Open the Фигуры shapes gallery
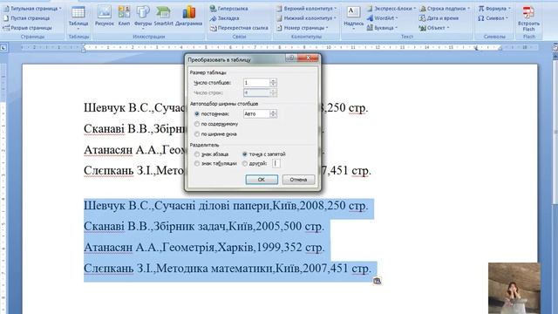This screenshot has width=558, height=314. click(x=143, y=17)
